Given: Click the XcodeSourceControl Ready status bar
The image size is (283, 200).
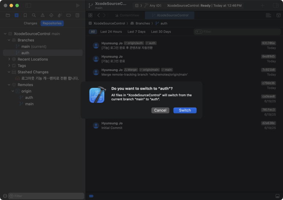Looking at the screenshot, I should pos(204,5).
